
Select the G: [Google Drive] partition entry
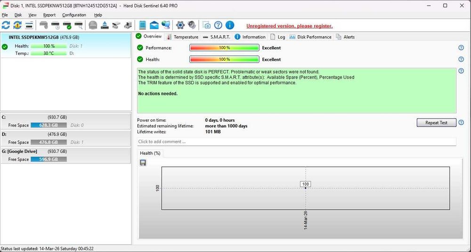66,156
